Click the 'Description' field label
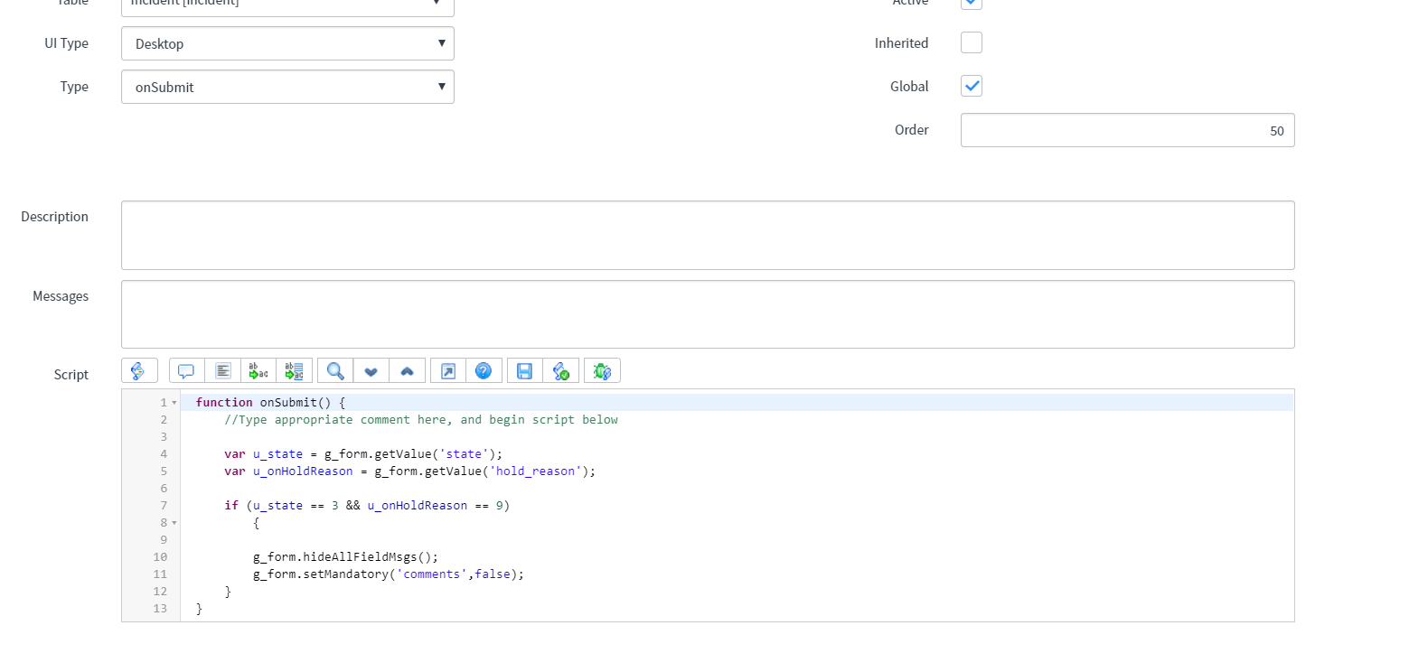The height and width of the screenshot is (672, 1409). coord(55,217)
